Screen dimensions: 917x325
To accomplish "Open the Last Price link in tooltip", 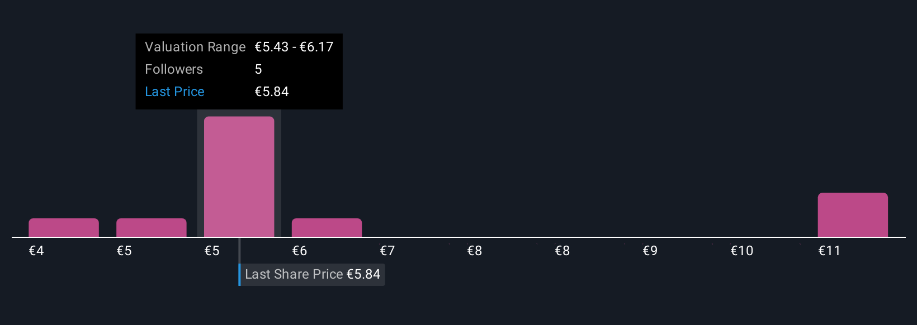I will tap(174, 92).
